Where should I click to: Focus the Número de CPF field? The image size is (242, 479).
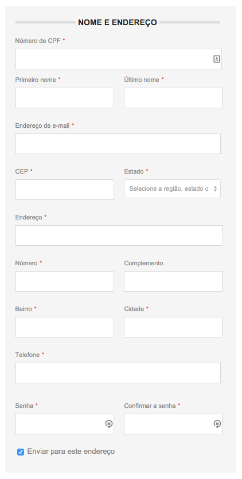[x=119, y=59]
